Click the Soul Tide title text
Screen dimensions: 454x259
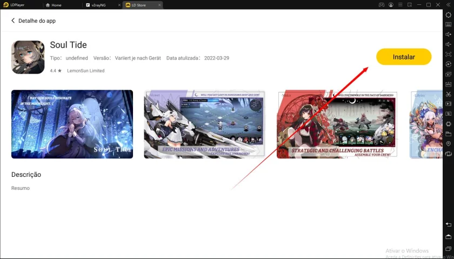click(68, 45)
